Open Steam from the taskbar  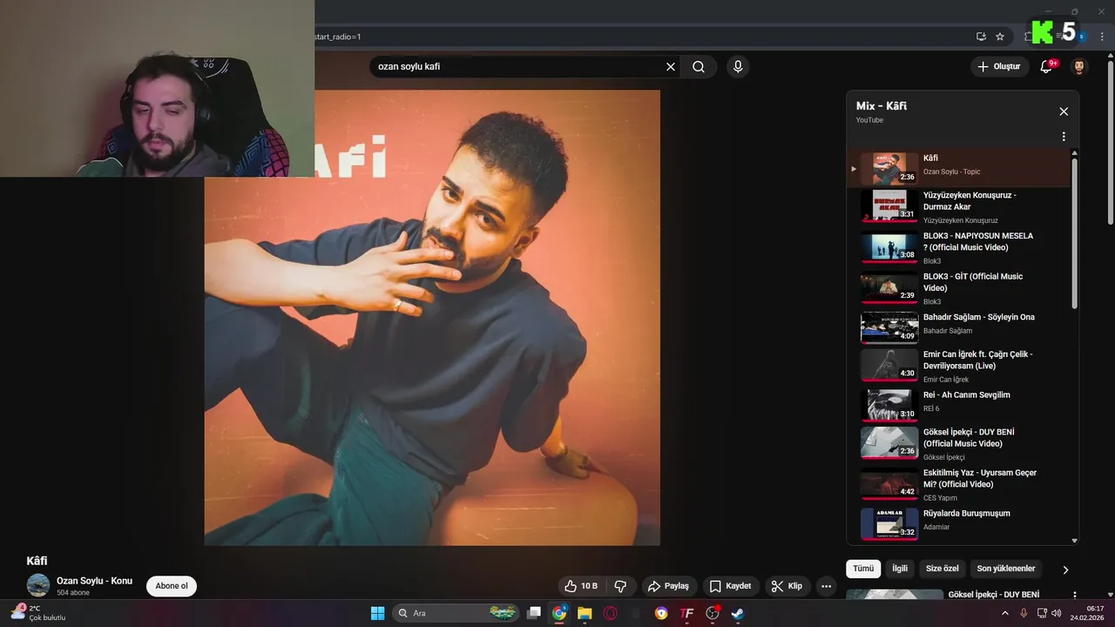(738, 613)
